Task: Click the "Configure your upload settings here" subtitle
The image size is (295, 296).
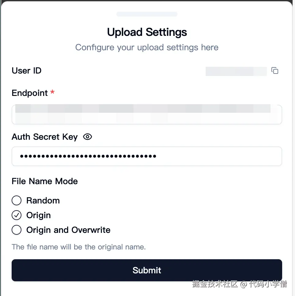Action: pyautogui.click(x=147, y=47)
